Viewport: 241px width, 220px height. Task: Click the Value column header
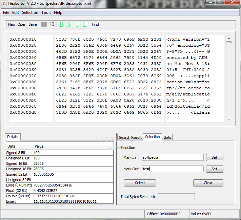73,146
